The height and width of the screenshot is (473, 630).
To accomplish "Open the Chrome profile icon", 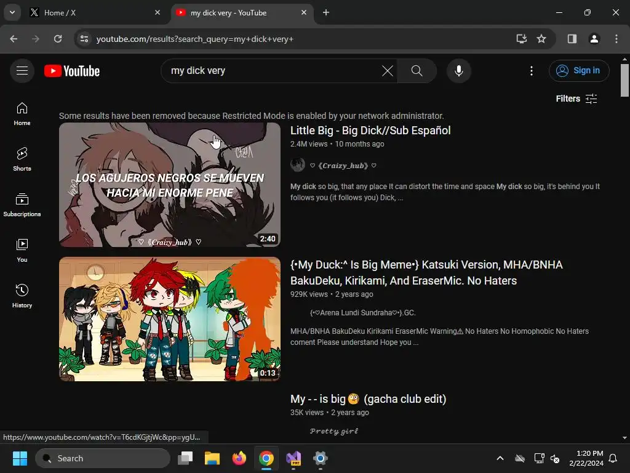I will 594,39.
